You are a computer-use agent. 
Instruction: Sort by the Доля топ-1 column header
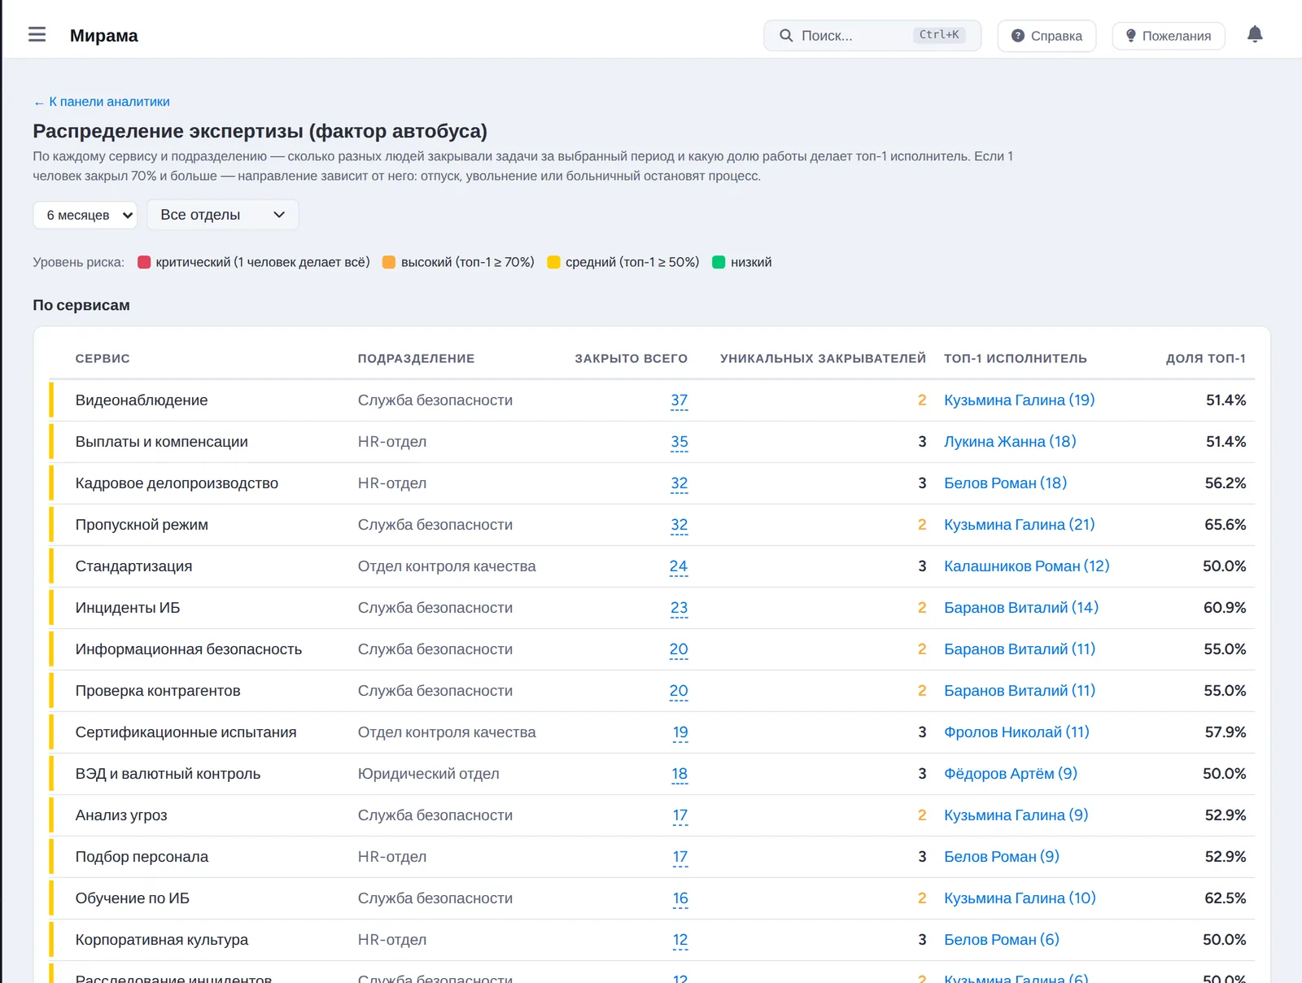[x=1205, y=359]
